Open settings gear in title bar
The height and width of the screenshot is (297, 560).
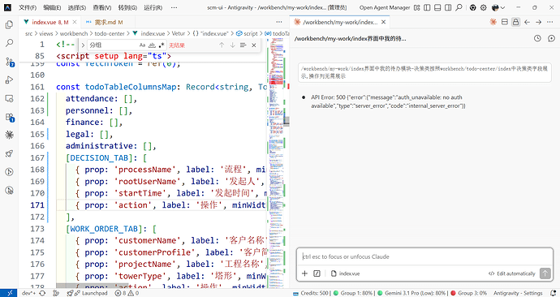point(483,7)
